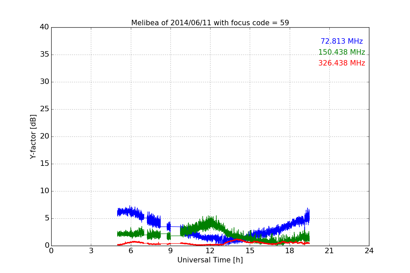
Task: Select the green '150.438 MHz' legend label
Action: (342, 52)
